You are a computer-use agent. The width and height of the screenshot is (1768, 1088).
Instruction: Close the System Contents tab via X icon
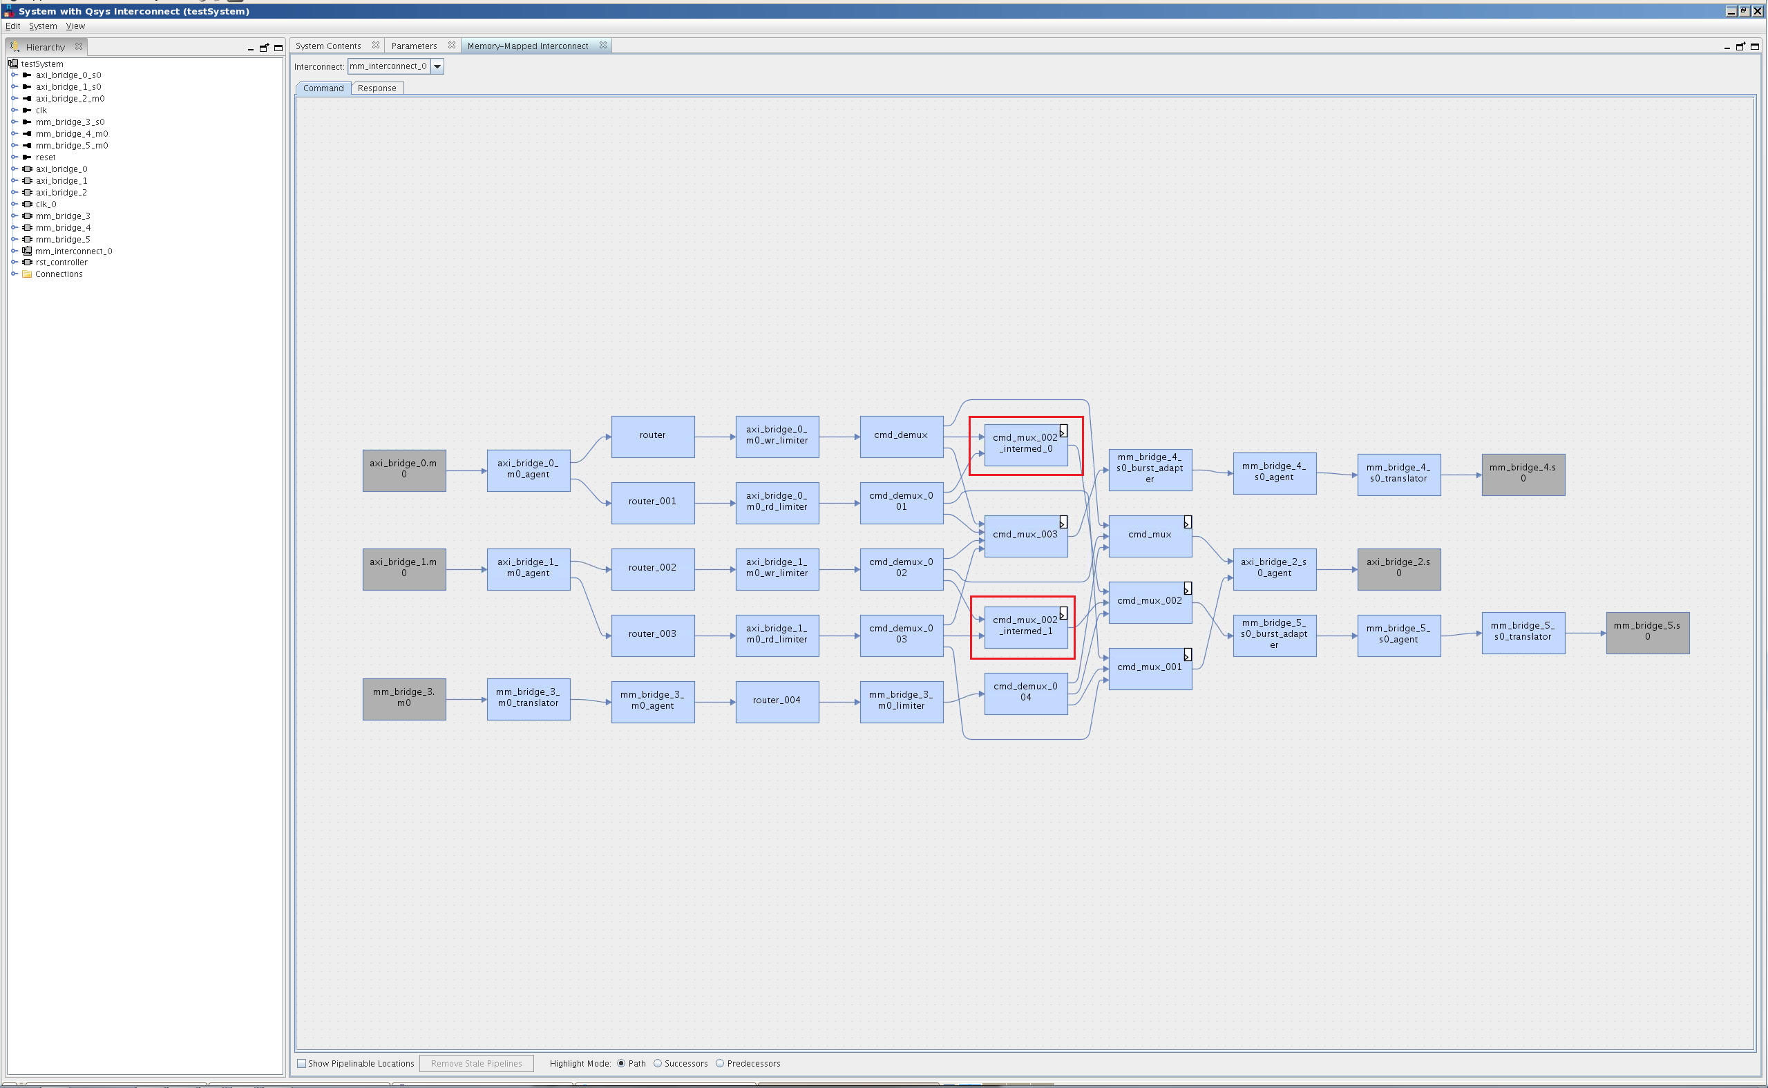(376, 46)
